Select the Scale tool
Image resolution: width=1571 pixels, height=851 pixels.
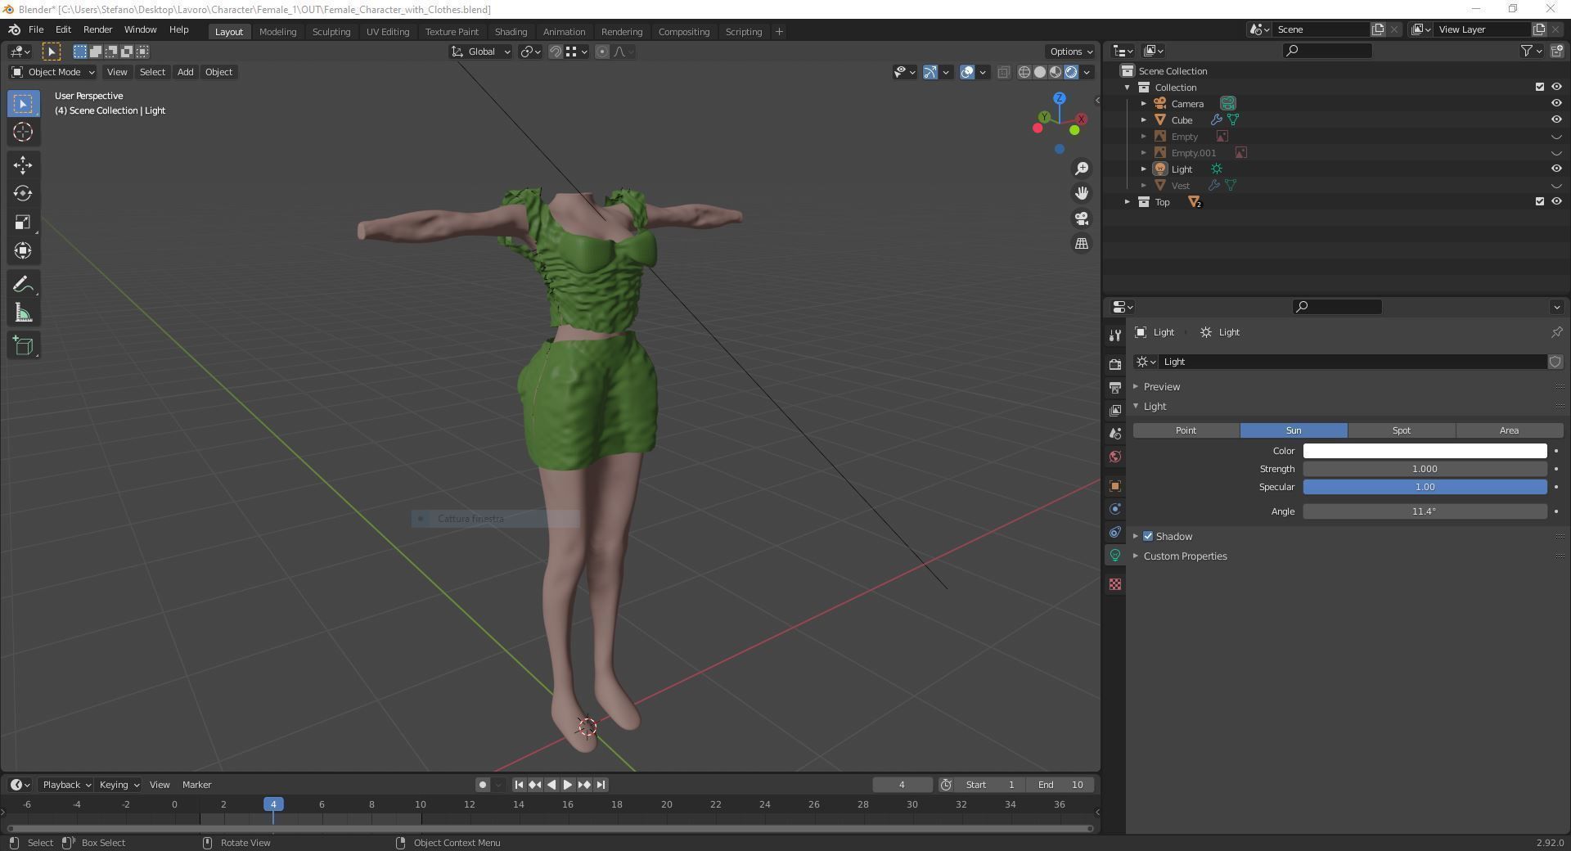pos(23,223)
